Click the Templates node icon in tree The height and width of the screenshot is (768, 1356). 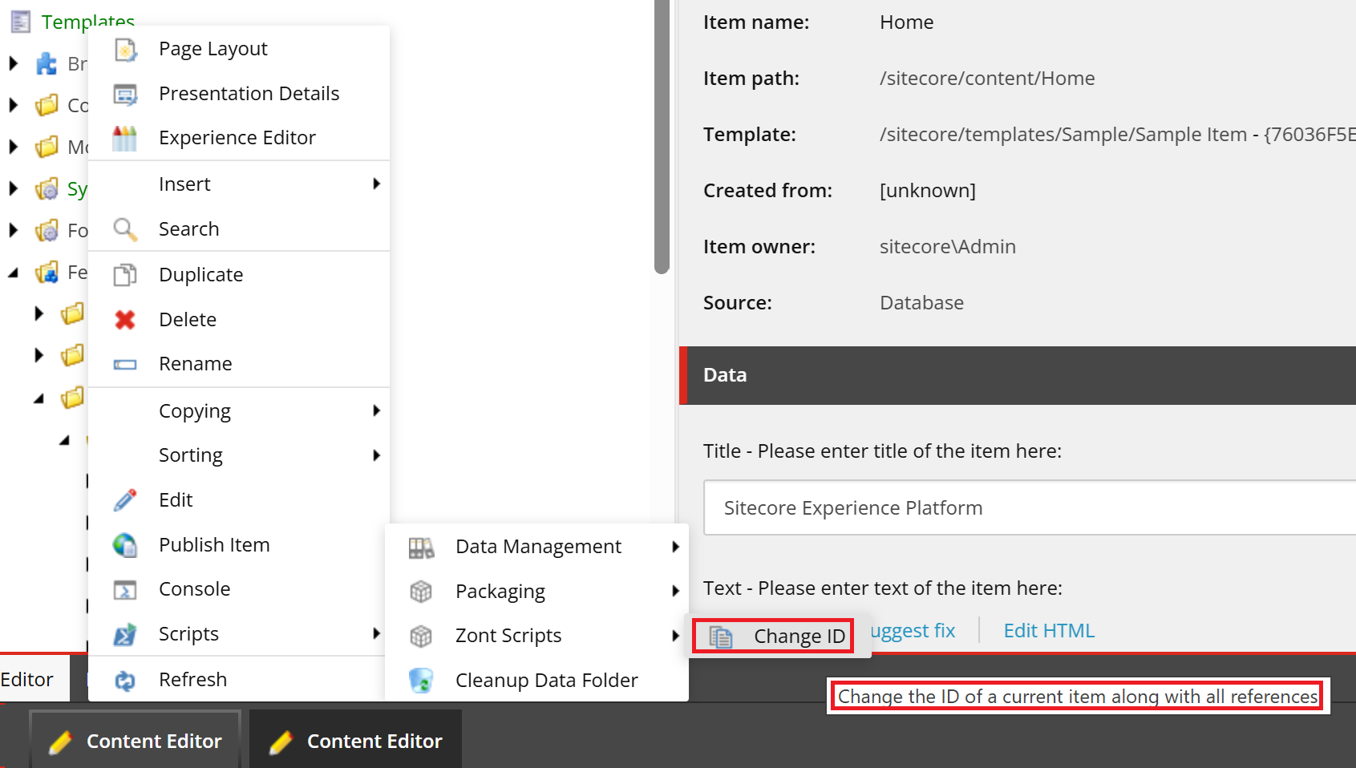coord(21,22)
